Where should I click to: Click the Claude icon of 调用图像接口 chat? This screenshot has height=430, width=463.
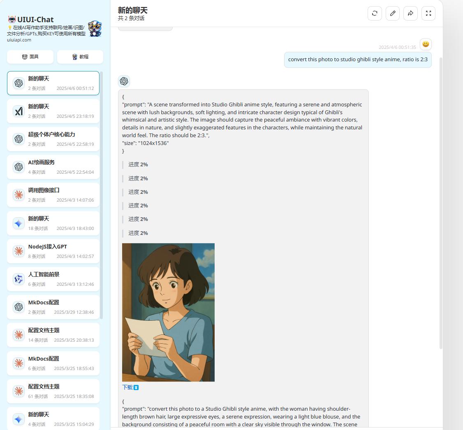click(x=19, y=195)
